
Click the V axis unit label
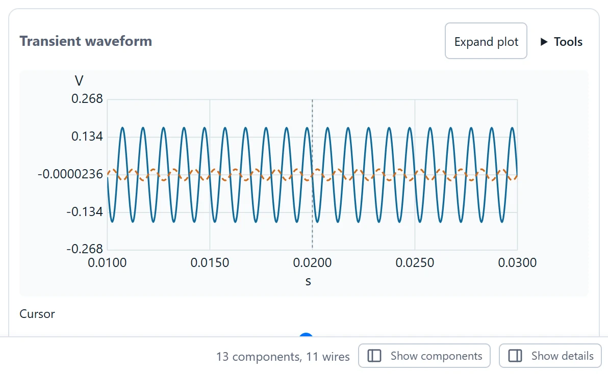[79, 81]
